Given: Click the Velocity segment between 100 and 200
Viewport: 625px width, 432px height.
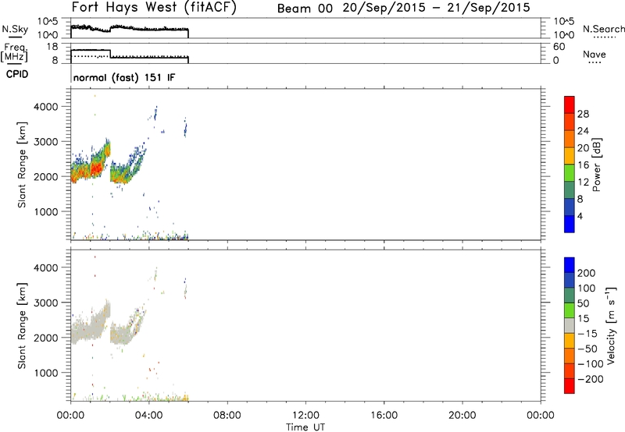Looking at the screenshot, I should click(570, 280).
